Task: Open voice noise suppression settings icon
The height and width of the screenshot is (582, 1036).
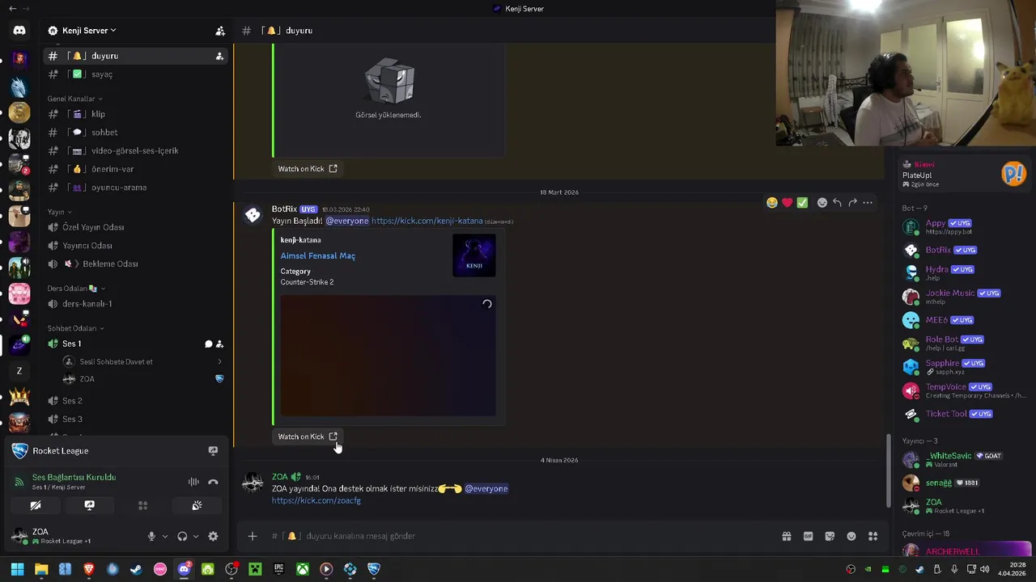Action: [193, 482]
